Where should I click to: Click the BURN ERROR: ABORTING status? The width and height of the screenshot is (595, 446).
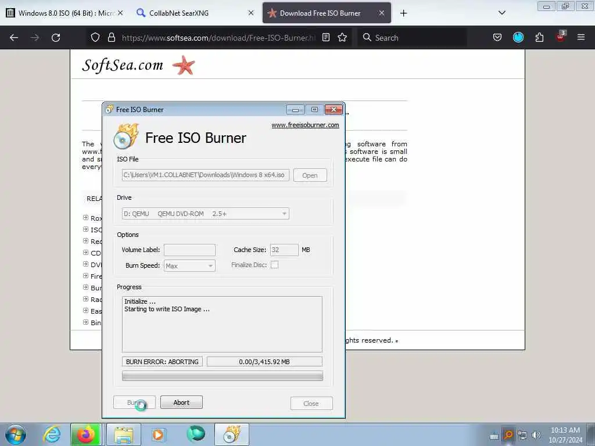point(162,362)
